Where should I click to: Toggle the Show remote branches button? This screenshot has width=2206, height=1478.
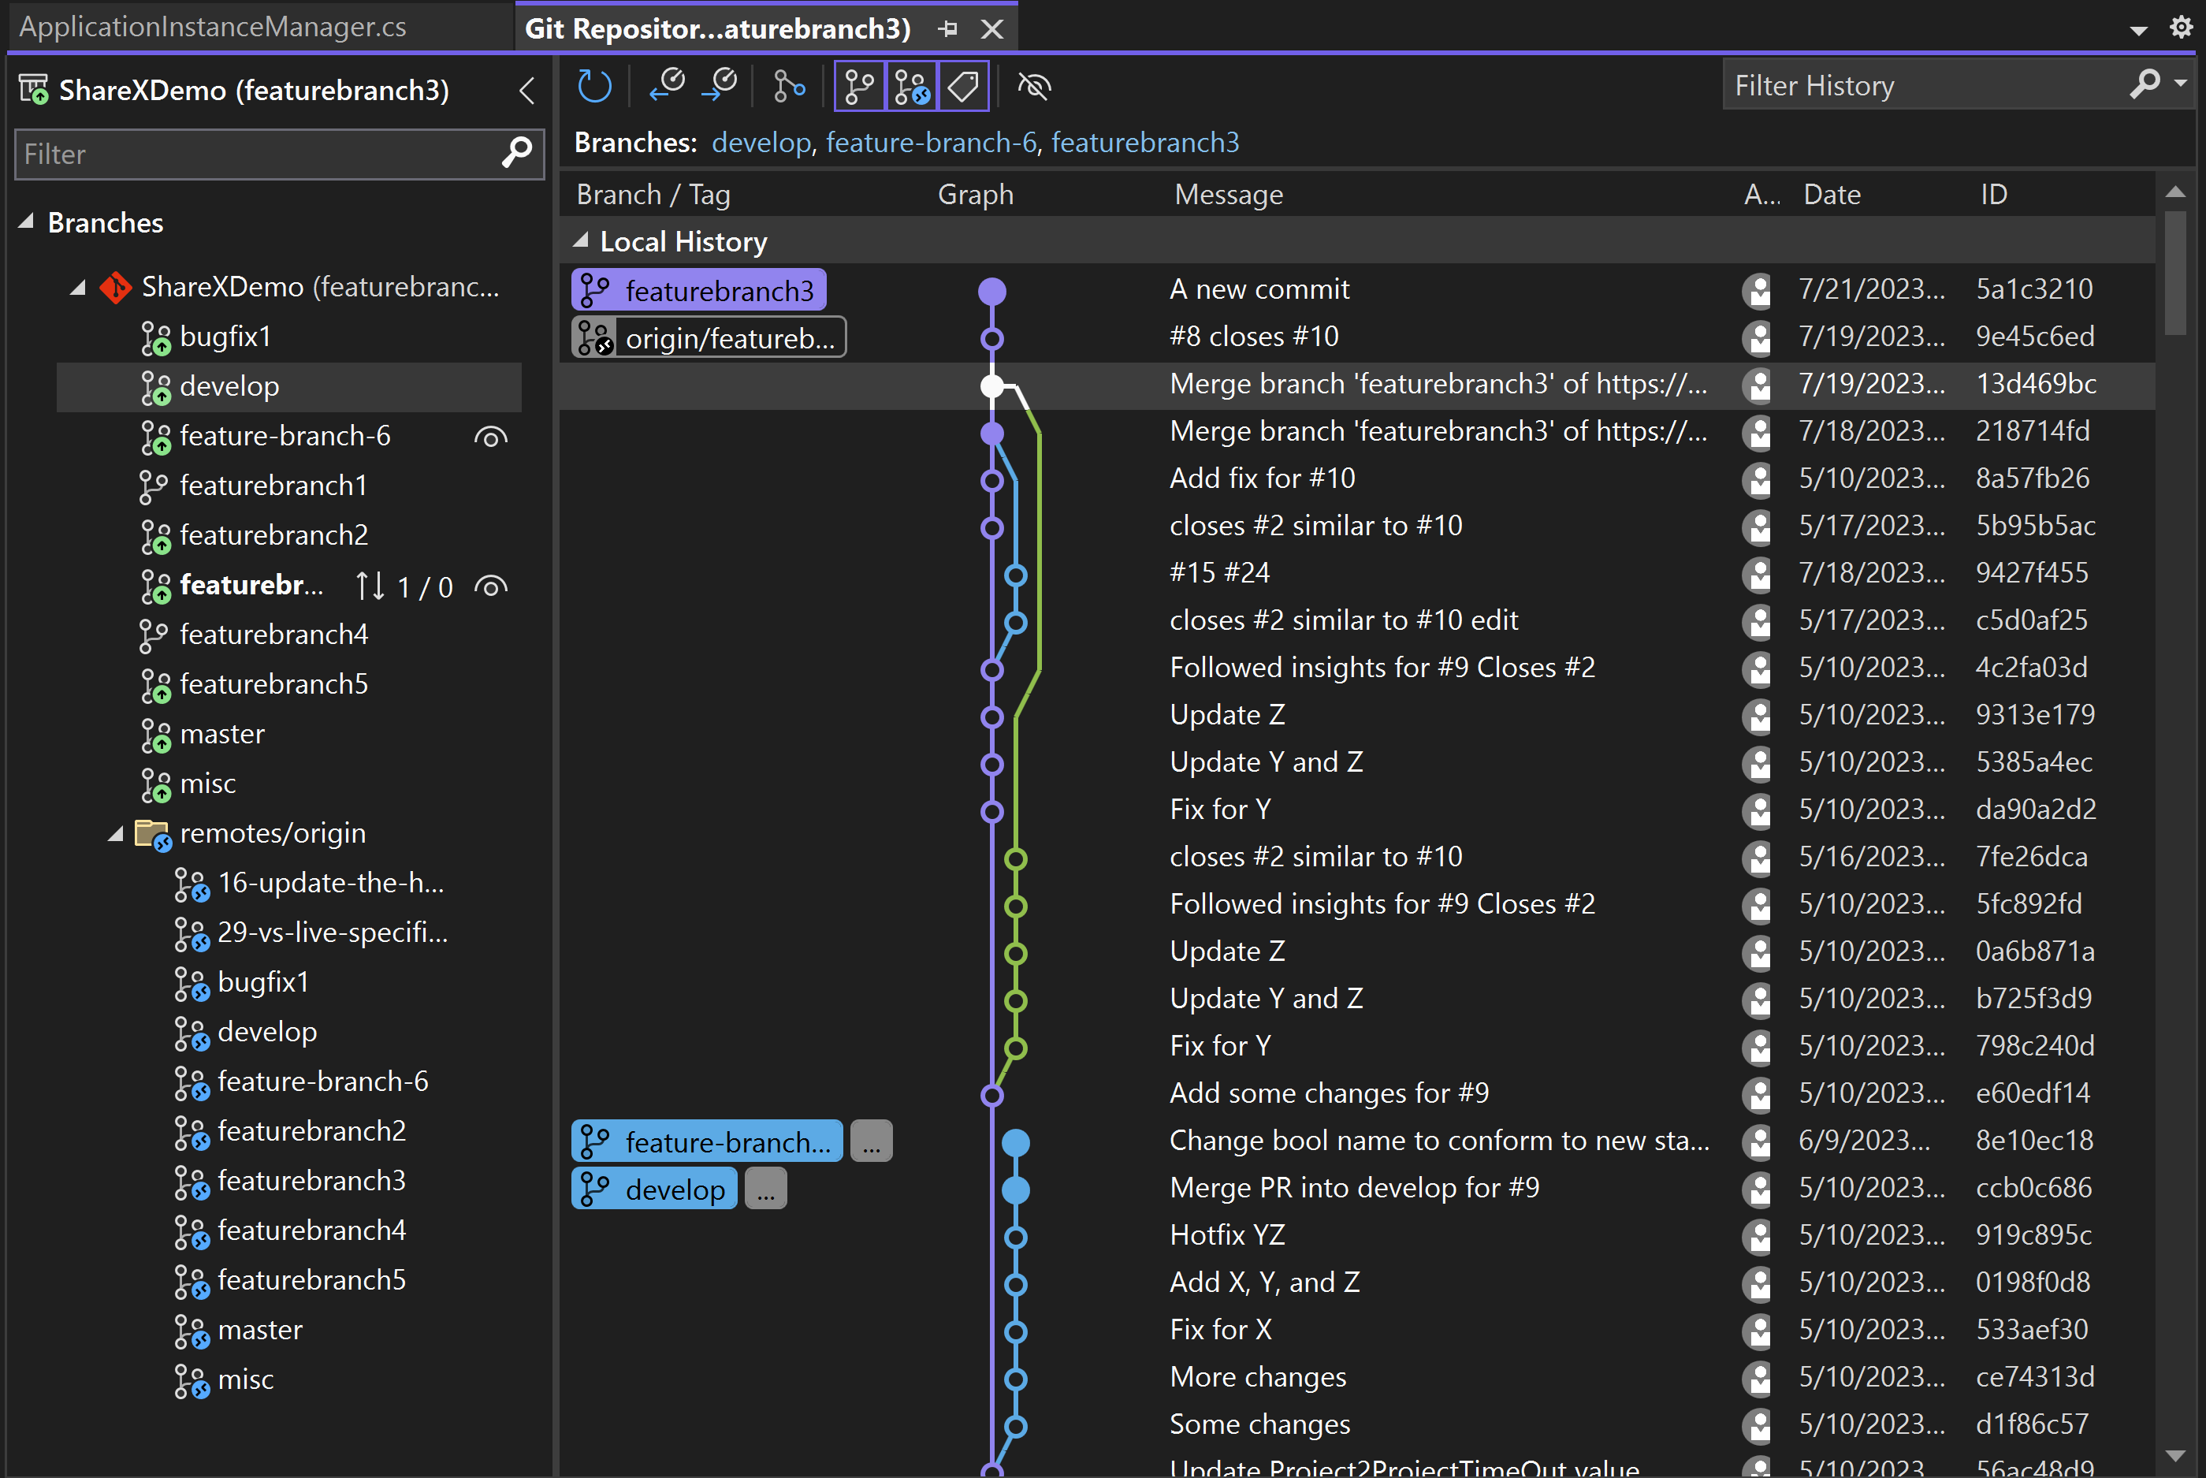tap(911, 87)
